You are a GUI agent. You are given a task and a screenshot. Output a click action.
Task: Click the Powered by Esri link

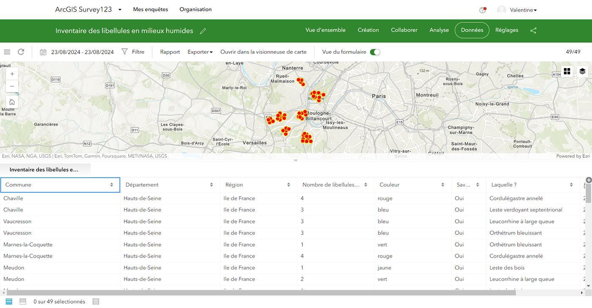coord(573,156)
